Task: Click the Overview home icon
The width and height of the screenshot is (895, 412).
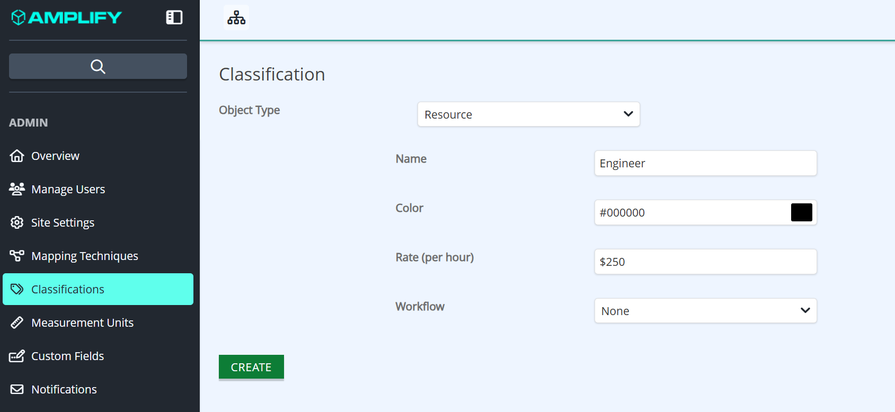Action: click(17, 156)
